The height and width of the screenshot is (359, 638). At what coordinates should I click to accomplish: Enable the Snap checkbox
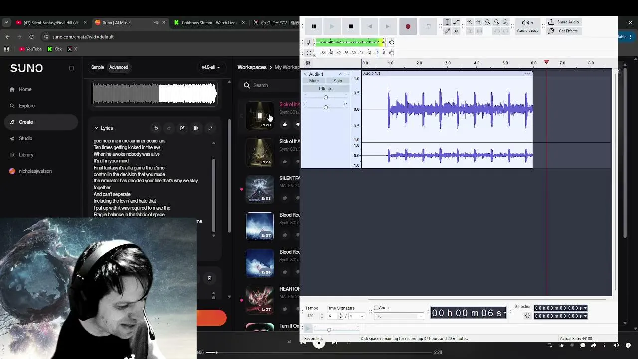coord(376,308)
